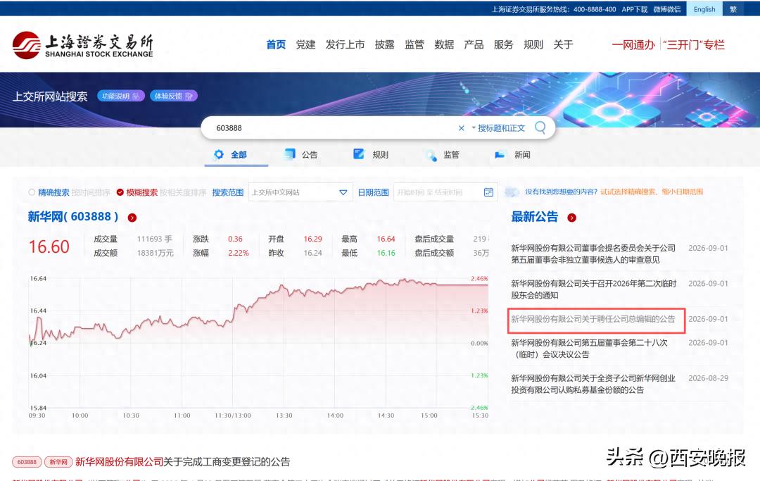
Task: Open the 功能说明 badge
Action: [x=121, y=96]
